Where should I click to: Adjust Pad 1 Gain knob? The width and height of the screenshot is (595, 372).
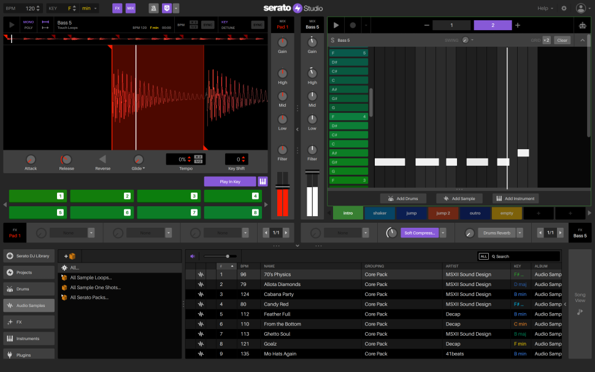coord(282,42)
